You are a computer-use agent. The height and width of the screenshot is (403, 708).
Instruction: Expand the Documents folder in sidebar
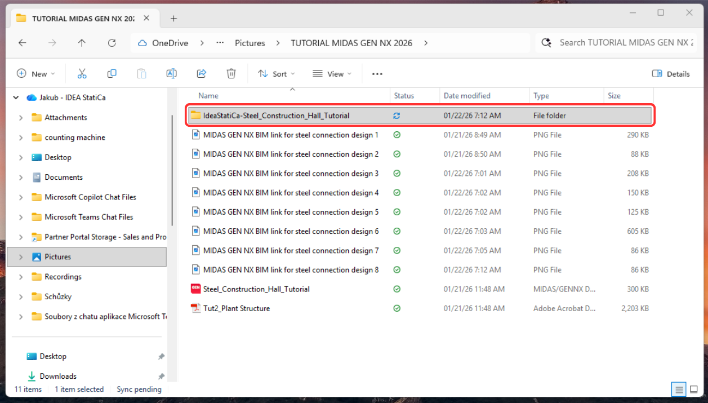[21, 178]
